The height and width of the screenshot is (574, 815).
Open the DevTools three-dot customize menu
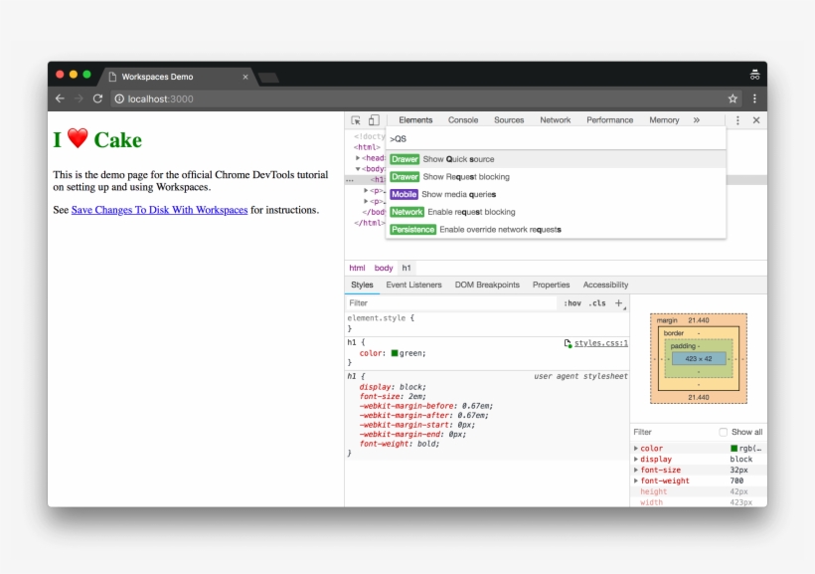(737, 120)
